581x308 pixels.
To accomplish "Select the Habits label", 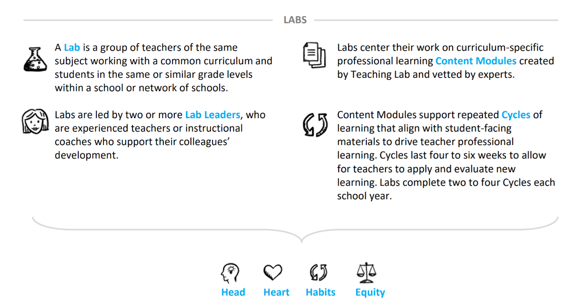I will (320, 292).
